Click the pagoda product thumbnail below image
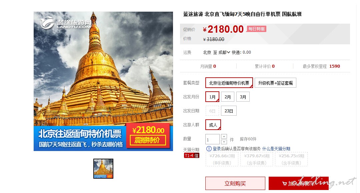360x193 pixels. point(103,169)
